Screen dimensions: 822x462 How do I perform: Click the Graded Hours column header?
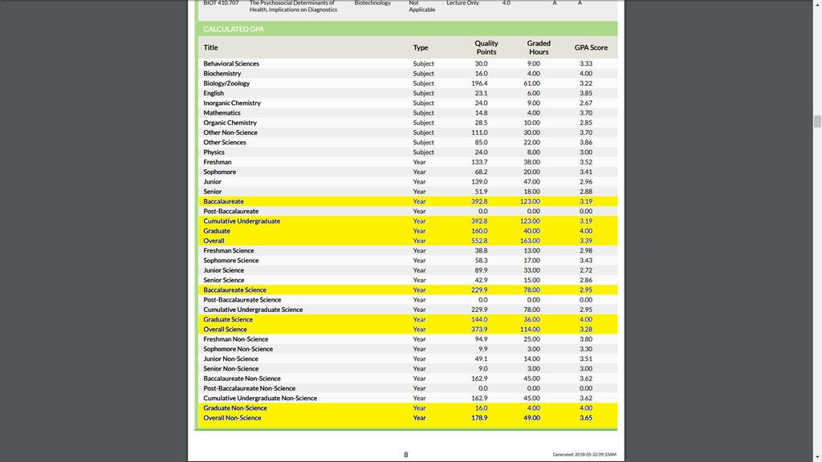click(539, 47)
